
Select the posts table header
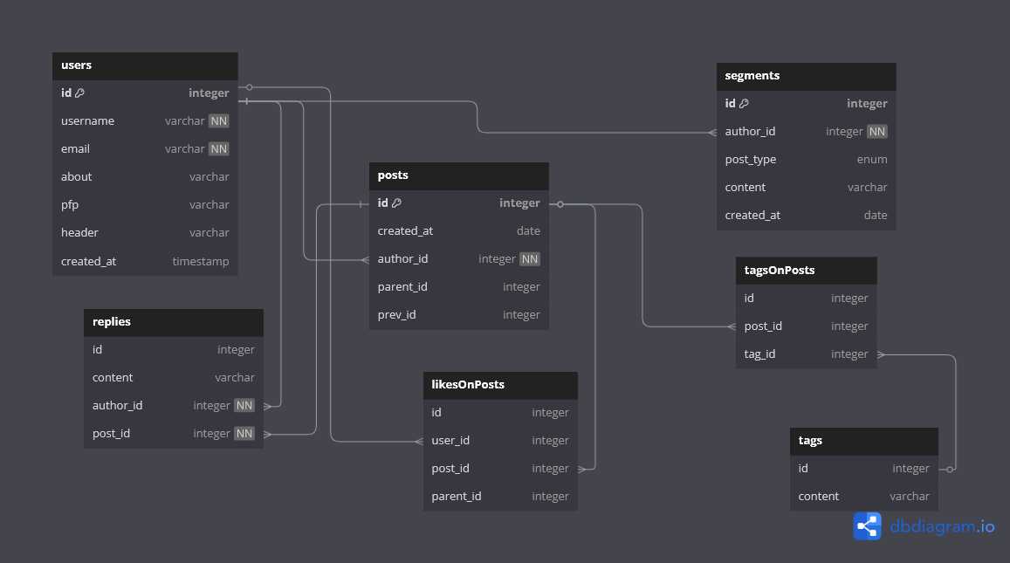458,175
